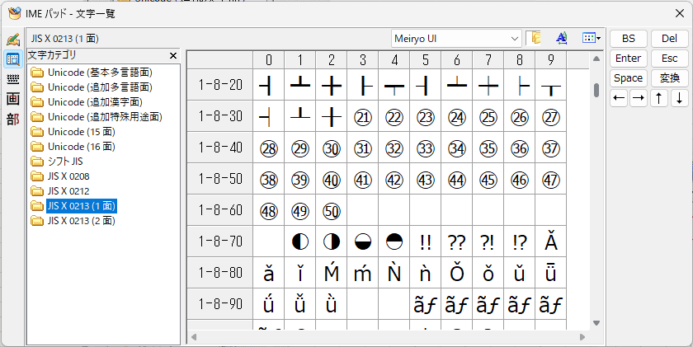The height and width of the screenshot is (347, 693).
Task: Select double question ?? character
Action: (x=456, y=241)
